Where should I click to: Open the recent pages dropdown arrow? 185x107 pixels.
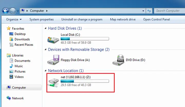(x=18, y=11)
